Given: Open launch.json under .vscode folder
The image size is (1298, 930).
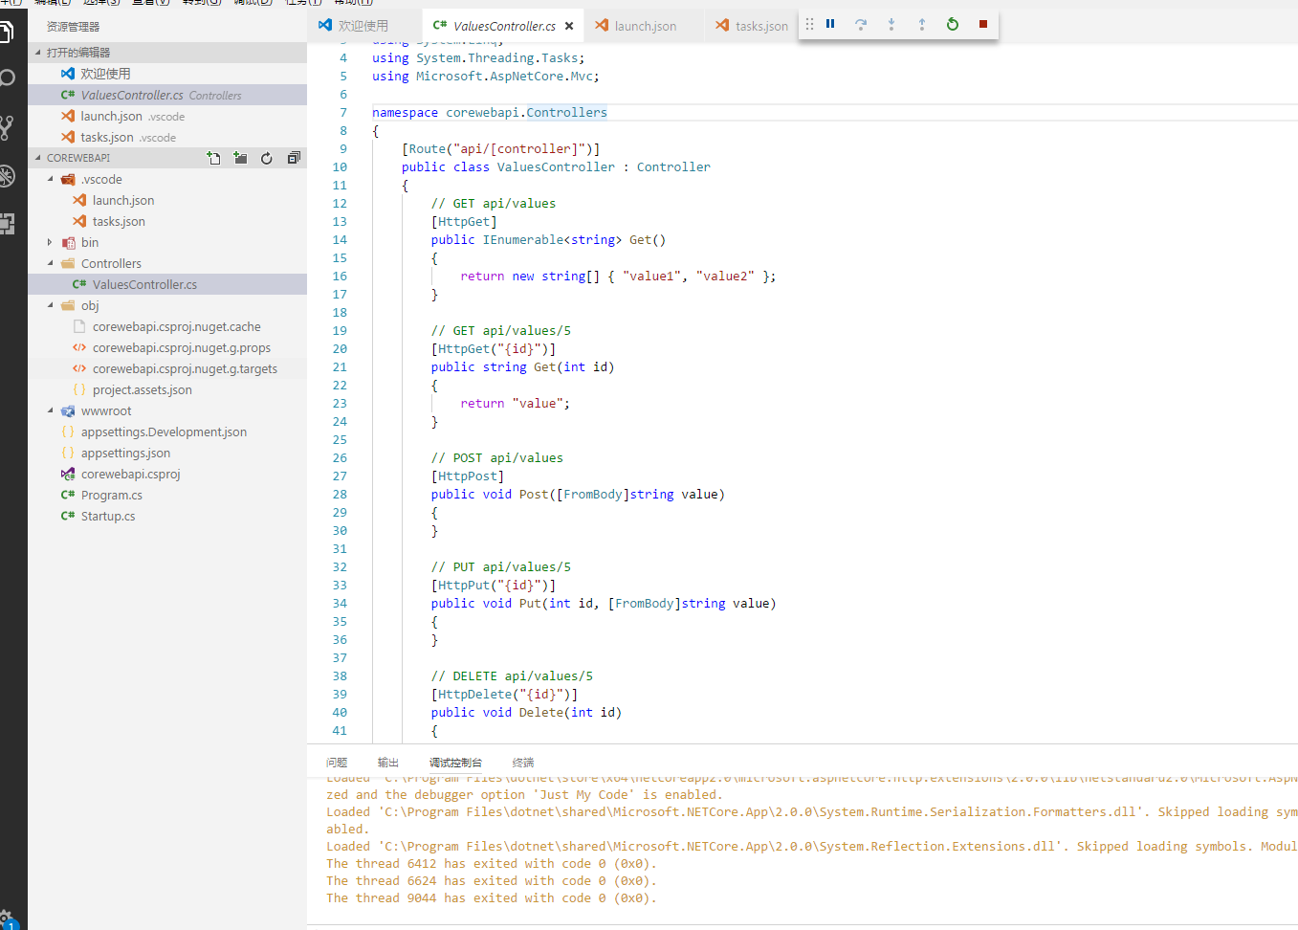Looking at the screenshot, I should tap(167, 200).
